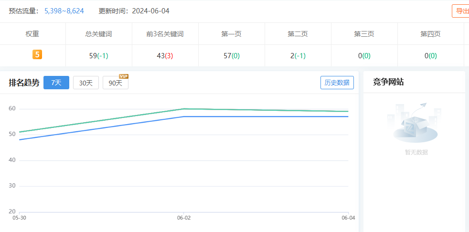Screen dimensions: 469x232
Task: Click the 第四页 count 0
Action: pos(426,56)
